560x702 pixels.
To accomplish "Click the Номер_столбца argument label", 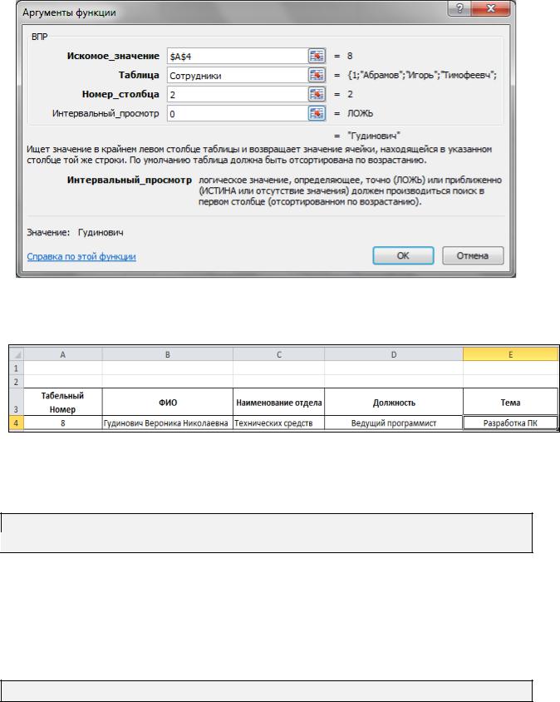I will (120, 94).
